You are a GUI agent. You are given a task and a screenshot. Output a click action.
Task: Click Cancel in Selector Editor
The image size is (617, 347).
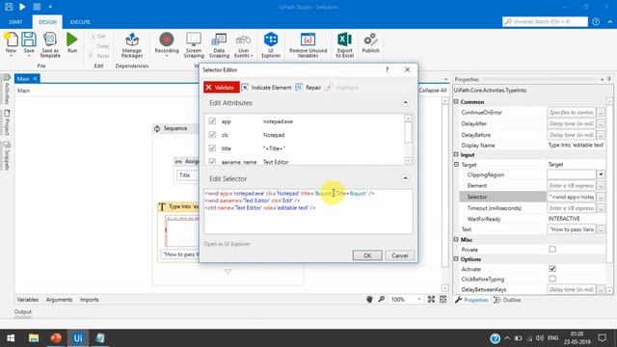click(399, 255)
